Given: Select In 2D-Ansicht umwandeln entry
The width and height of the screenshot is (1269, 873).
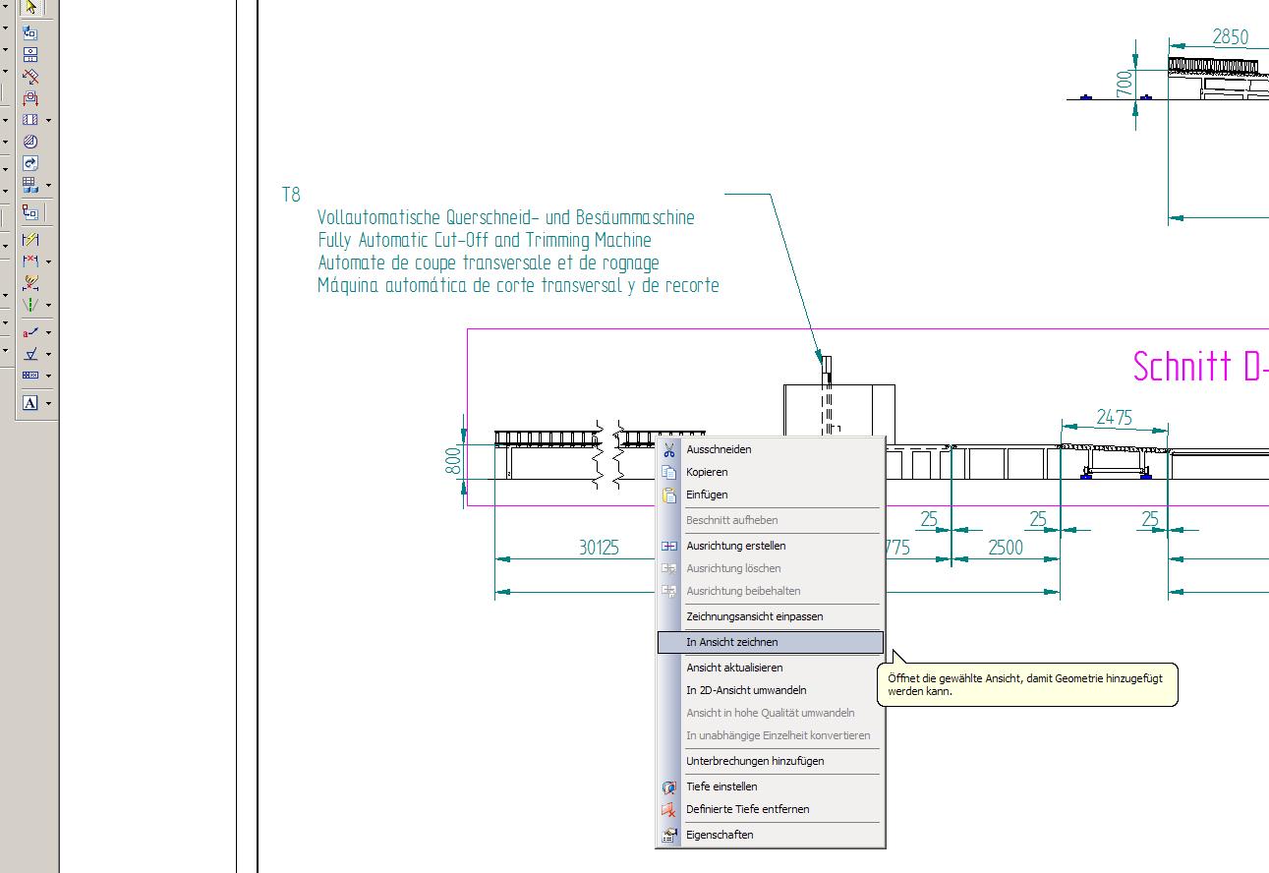Looking at the screenshot, I should (771, 690).
